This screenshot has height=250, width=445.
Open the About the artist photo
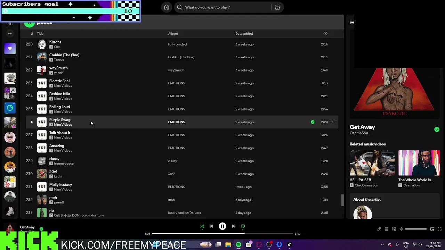[x=363, y=212]
